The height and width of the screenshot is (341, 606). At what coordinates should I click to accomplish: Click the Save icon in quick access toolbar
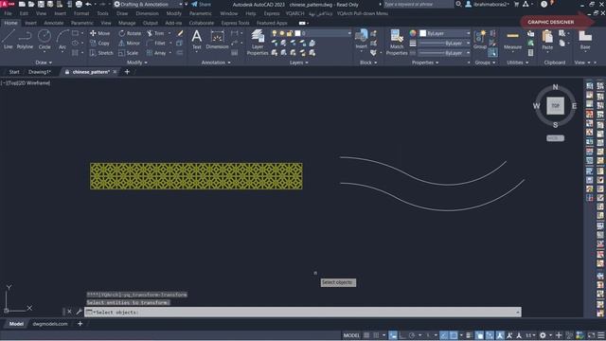point(41,4)
